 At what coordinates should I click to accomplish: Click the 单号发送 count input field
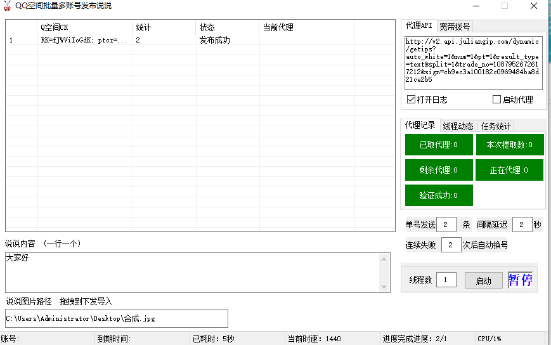coord(446,225)
